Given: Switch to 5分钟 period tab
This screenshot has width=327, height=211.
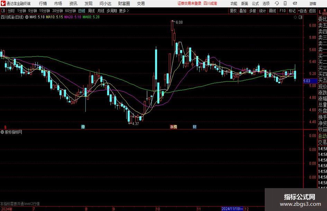Looking at the screenshot, I should tap(33, 11).
